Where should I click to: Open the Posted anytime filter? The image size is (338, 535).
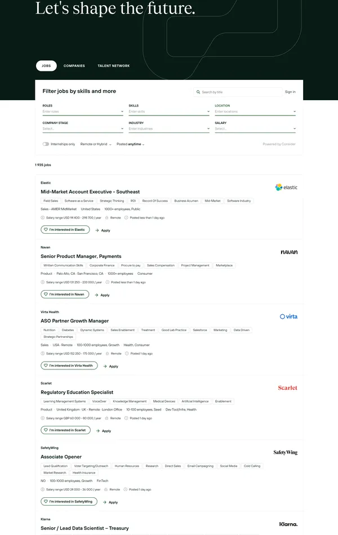[130, 144]
